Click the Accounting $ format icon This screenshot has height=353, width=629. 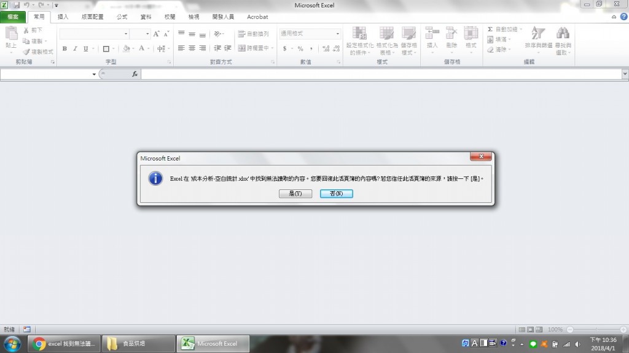285,48
